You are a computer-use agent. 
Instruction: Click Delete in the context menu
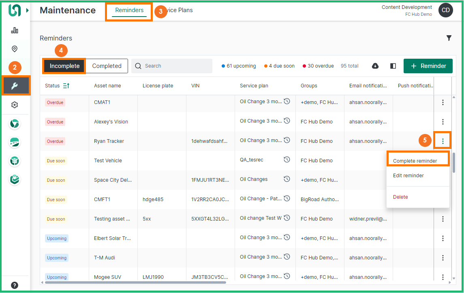click(400, 197)
